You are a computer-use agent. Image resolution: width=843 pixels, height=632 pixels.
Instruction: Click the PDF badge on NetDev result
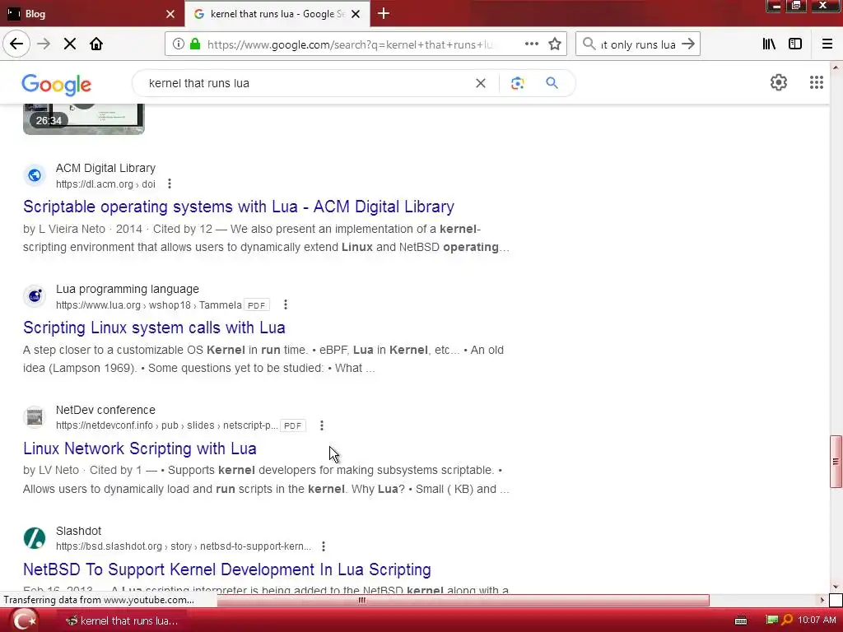[x=292, y=425]
